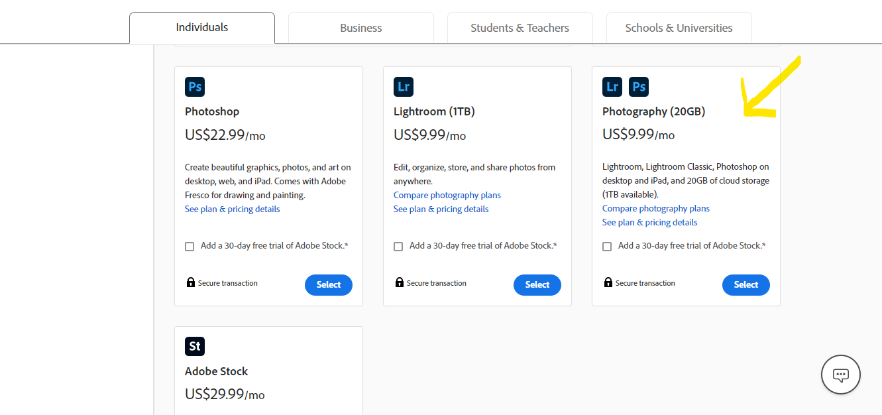The width and height of the screenshot is (882, 415).
Task: Click the Adobe Stock plan title
Action: click(217, 371)
